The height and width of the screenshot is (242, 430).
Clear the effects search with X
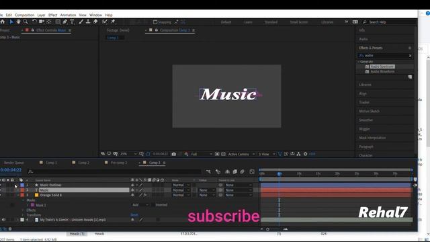pyautogui.click(x=411, y=56)
